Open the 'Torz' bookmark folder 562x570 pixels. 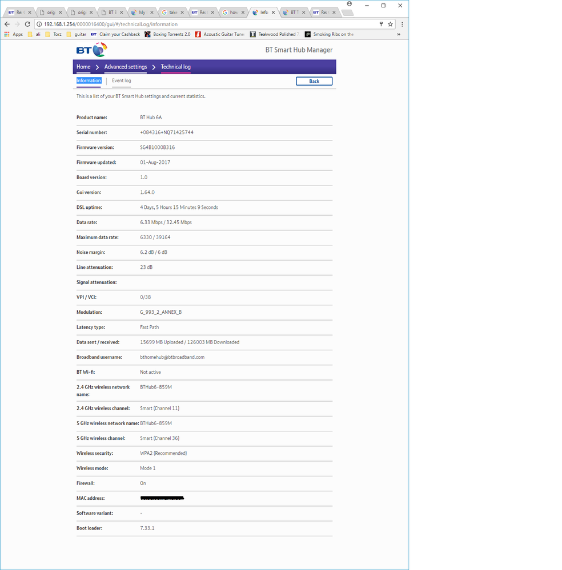pyautogui.click(x=54, y=34)
